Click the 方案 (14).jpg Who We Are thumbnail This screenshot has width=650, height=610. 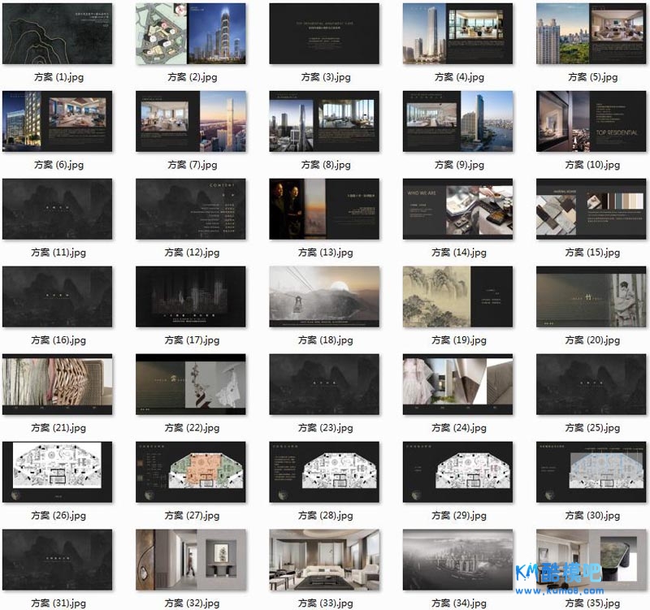pyautogui.click(x=457, y=210)
